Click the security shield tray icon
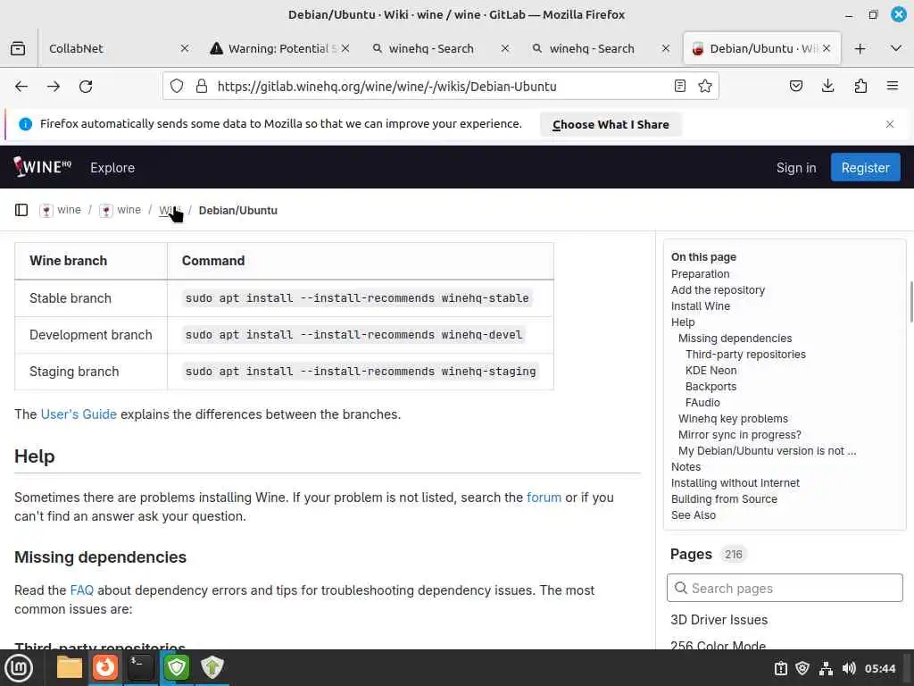914x686 pixels. point(802,668)
